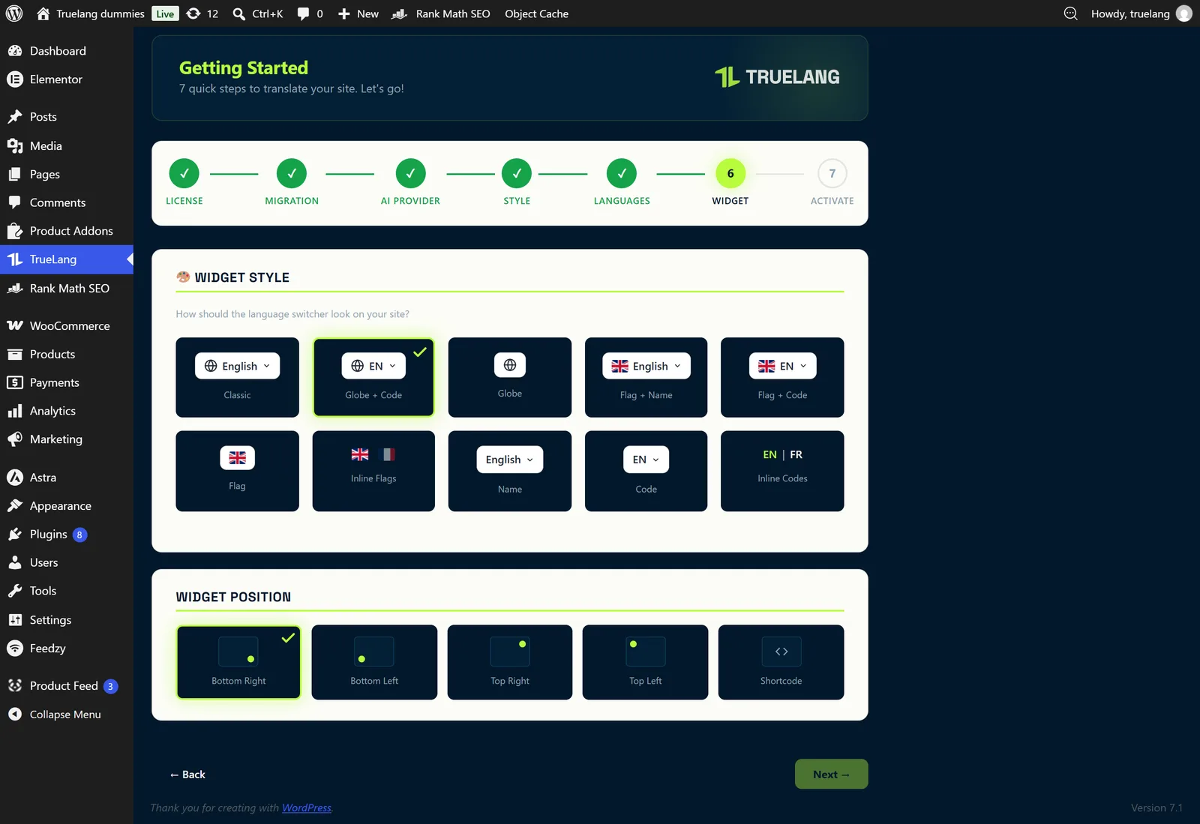Go to step 7 Activate
1200x824 pixels.
[x=832, y=182]
